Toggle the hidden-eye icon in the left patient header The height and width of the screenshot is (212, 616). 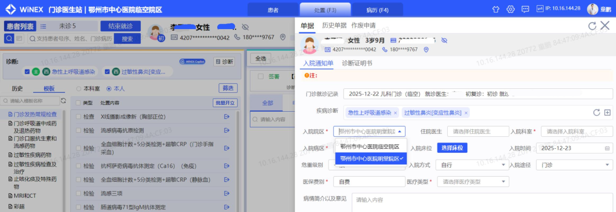pyautogui.click(x=245, y=27)
